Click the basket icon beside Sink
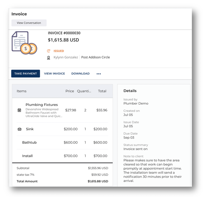 click(19, 129)
